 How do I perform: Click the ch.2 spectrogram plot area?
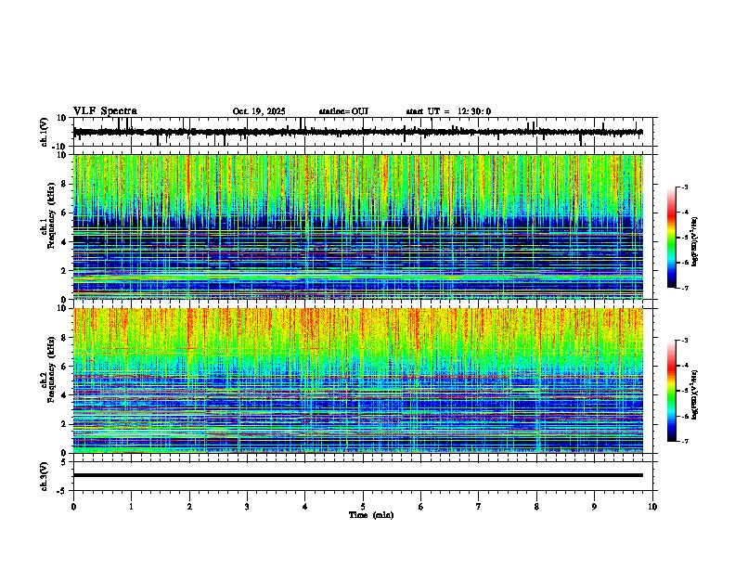(358, 381)
